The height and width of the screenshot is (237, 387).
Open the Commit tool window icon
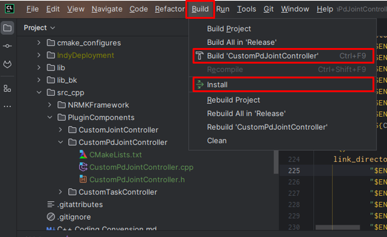coord(7,46)
